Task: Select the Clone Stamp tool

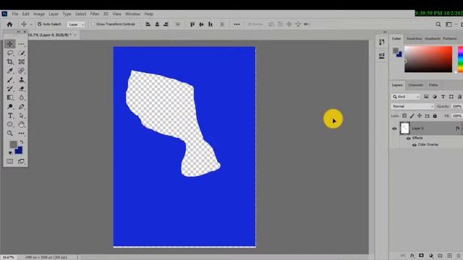Action: pos(21,80)
